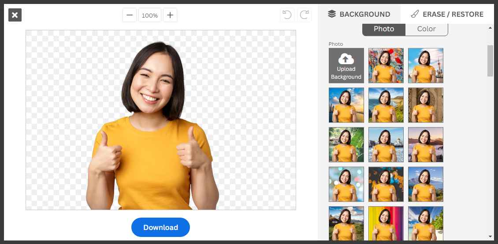Pick the tropical beach palm background
The image size is (498, 244).
[x=426, y=223]
